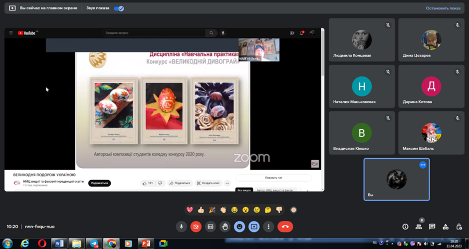Show the YouTube live chat
The width and height of the screenshot is (469, 249).
coord(273,178)
